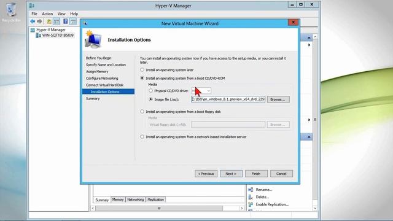Click the wizard title bar system icon
This screenshot has height=221, width=393.
(85, 23)
